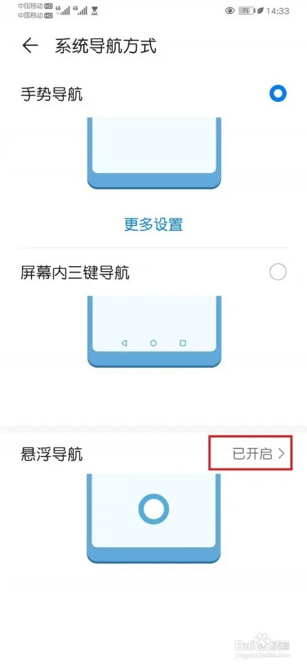Tap the 14:33 clock in status bar
Image resolution: width=307 pixels, height=666 pixels.
coord(278,11)
